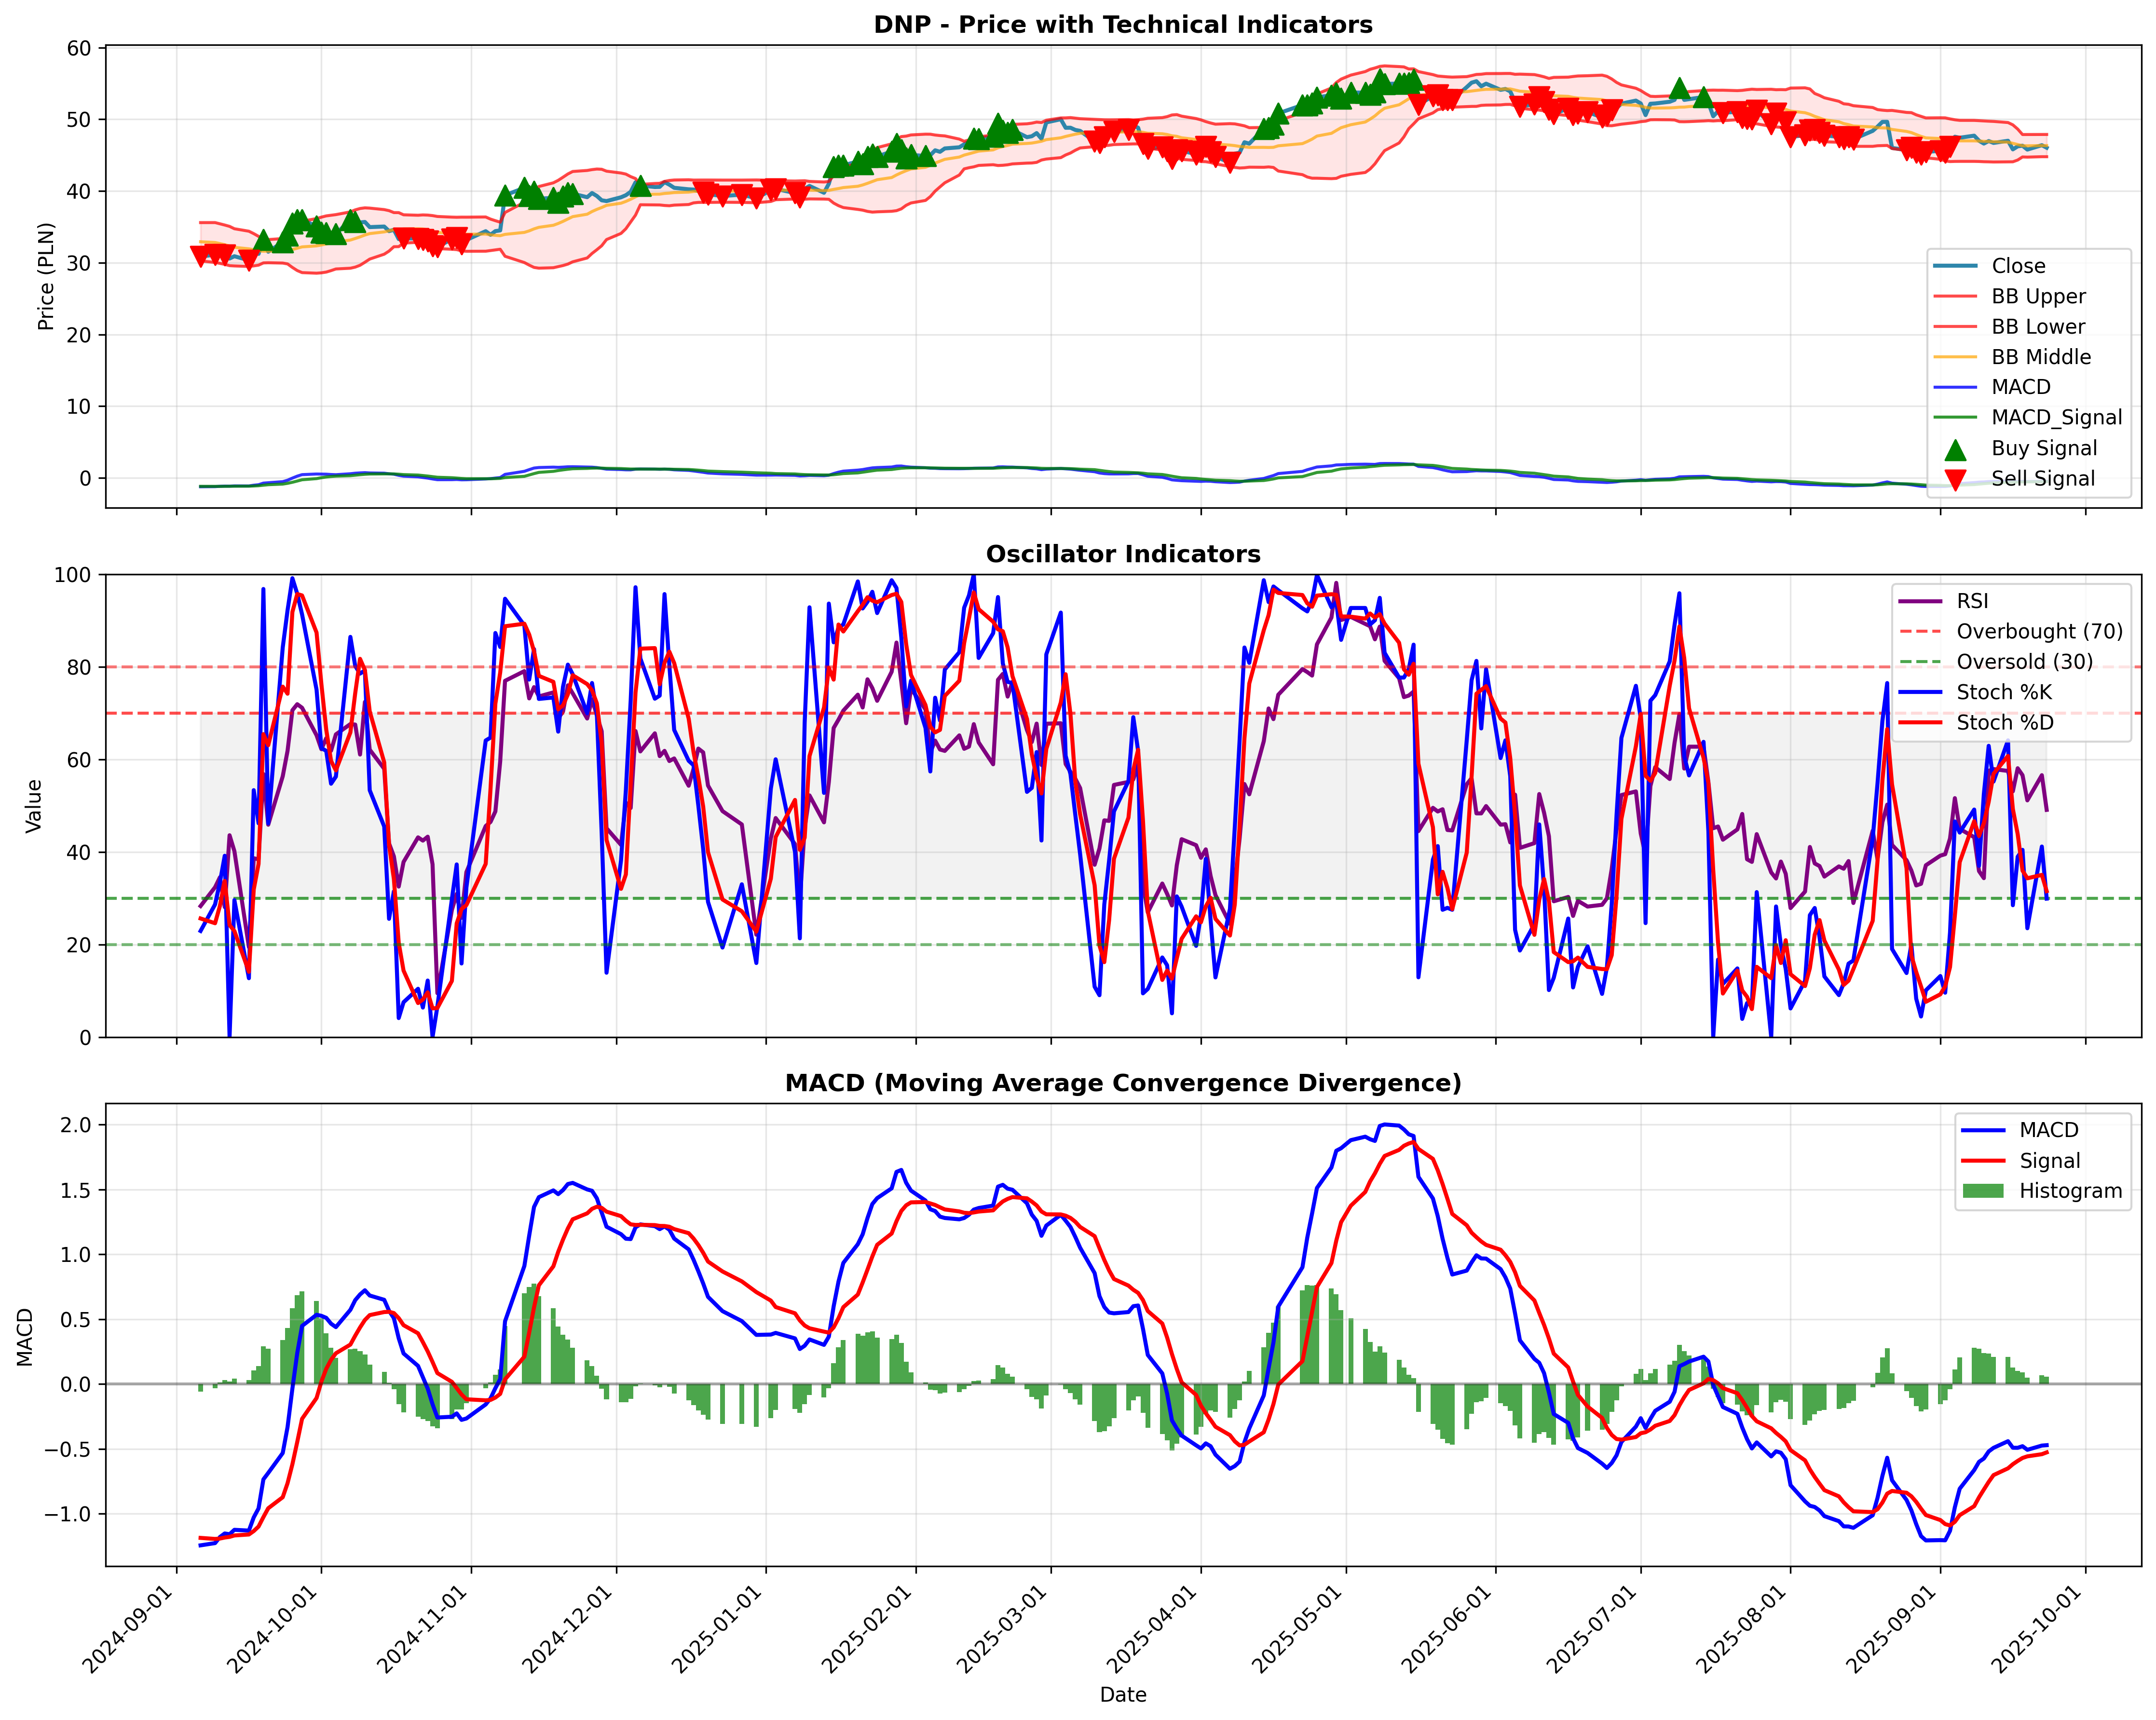Click the 'Date' x-axis label
The height and width of the screenshot is (1720, 2156).
click(x=1123, y=1695)
